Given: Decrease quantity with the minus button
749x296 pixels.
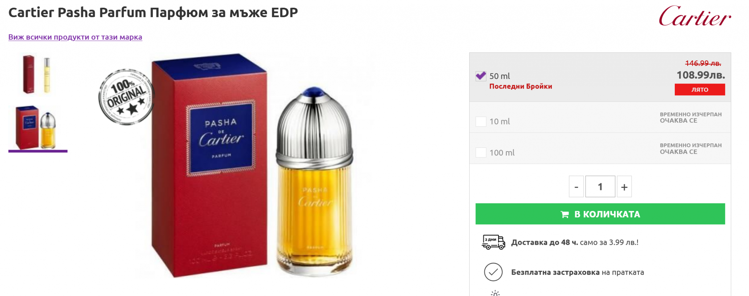Looking at the screenshot, I should pos(576,187).
